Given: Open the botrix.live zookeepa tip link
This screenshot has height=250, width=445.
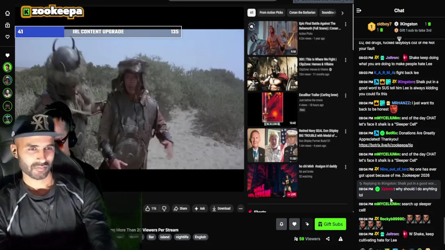Looking at the screenshot, I should [x=386, y=145].
